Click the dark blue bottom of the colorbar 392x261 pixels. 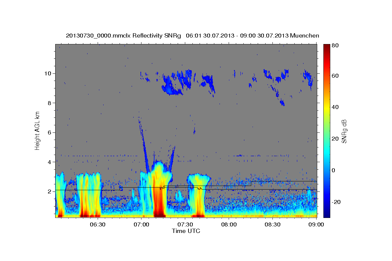327,214
